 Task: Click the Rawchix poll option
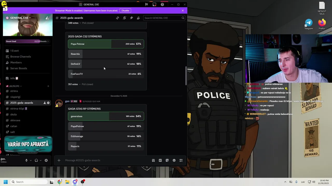(x=106, y=54)
